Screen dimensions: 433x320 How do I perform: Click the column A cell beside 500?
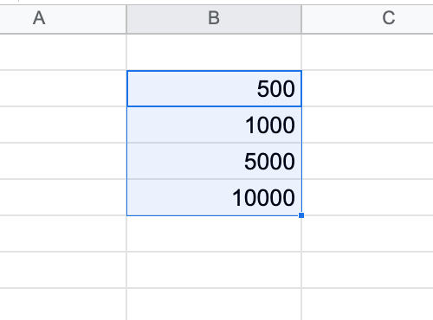63,88
